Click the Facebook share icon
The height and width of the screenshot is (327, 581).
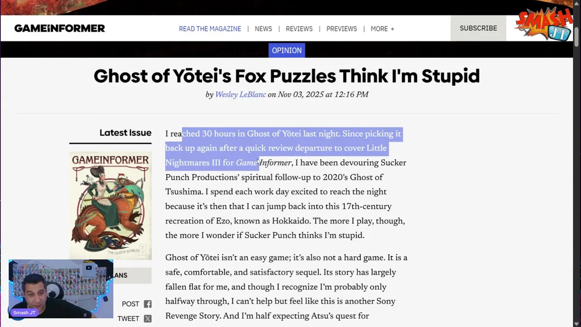click(148, 304)
